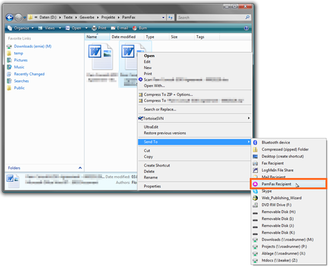Expand the Views dropdown arrow
This screenshot has width=328, height=267.
(x=60, y=28)
